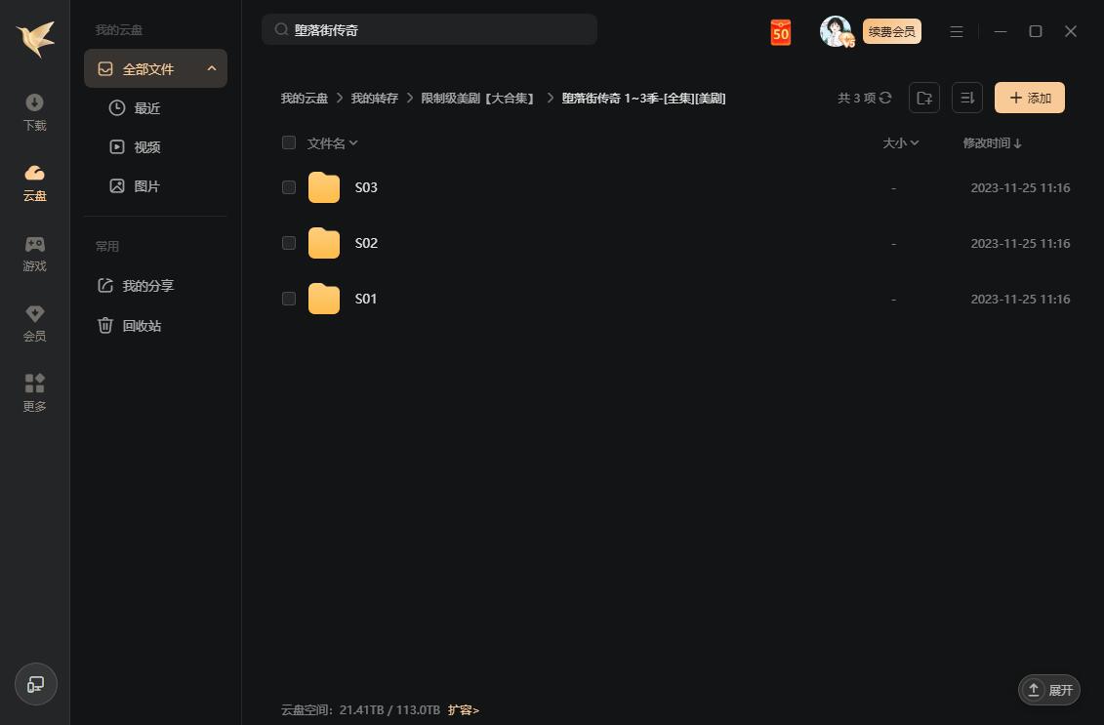Viewport: 1104px width, 725px height.
Task: Click the 续费会员 renewal button
Action: 891,31
